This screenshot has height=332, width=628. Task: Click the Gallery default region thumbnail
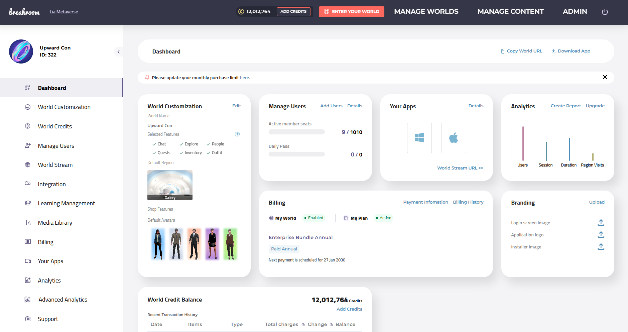coord(170,185)
